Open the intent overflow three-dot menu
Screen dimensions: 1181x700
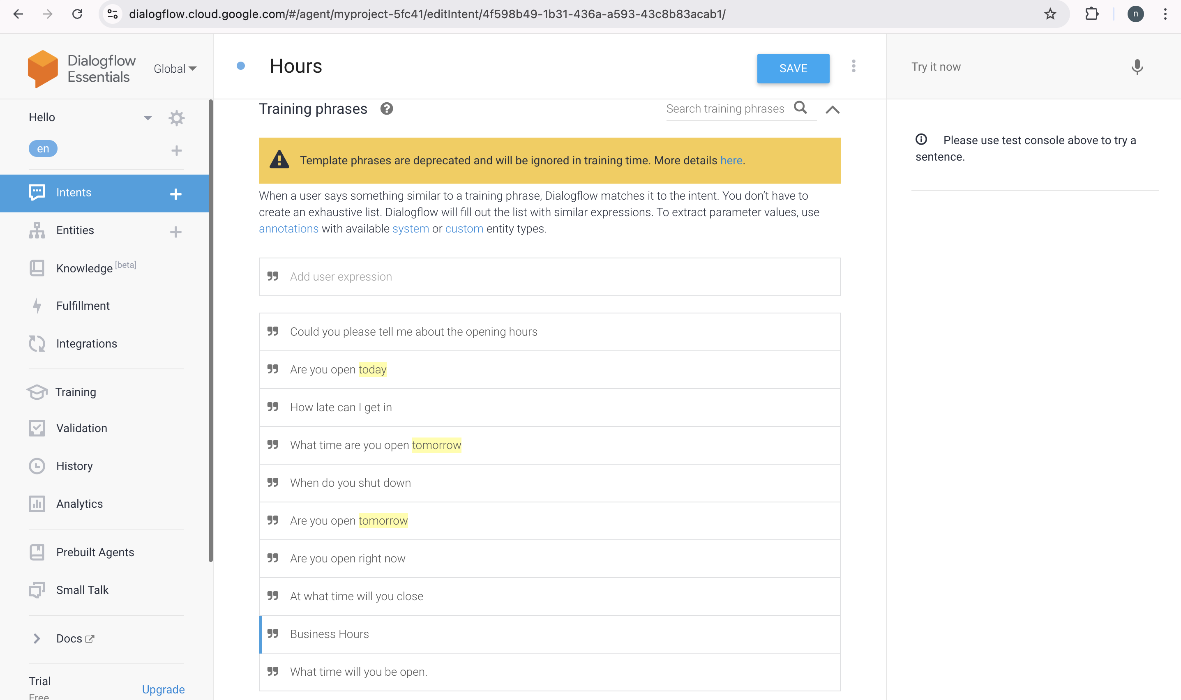(x=853, y=67)
